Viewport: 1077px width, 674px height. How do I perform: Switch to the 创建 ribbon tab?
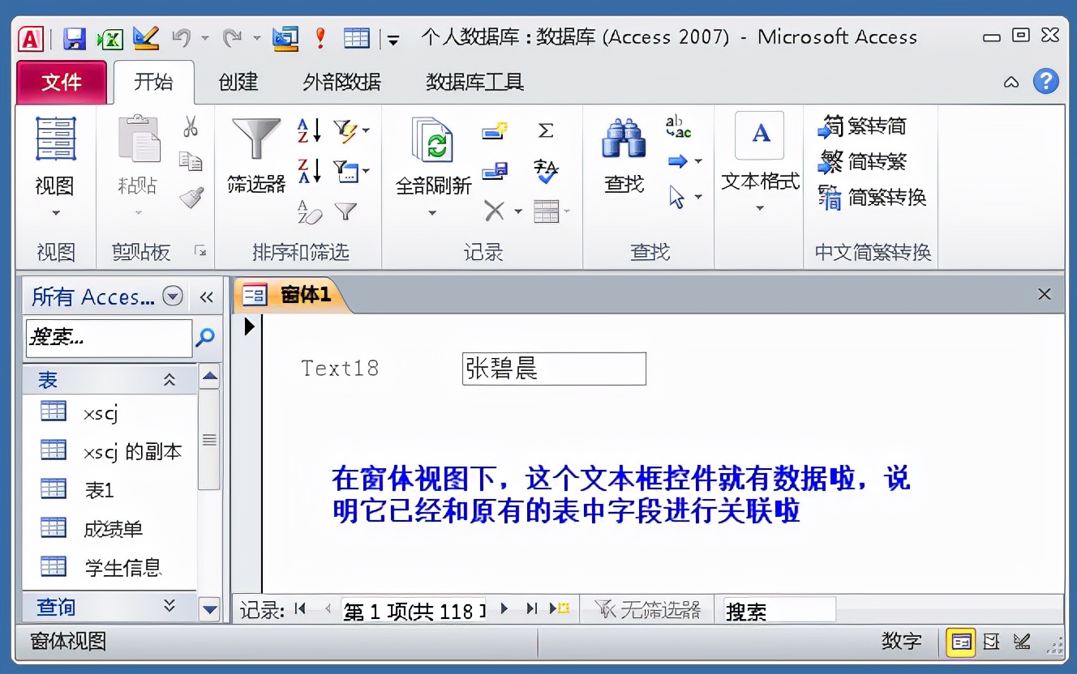pyautogui.click(x=238, y=82)
